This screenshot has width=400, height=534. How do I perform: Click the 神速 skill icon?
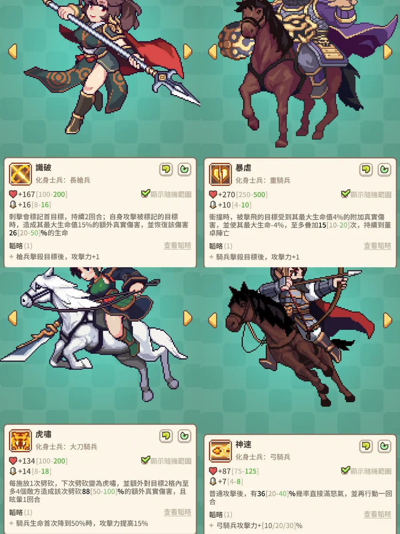[x=220, y=451]
